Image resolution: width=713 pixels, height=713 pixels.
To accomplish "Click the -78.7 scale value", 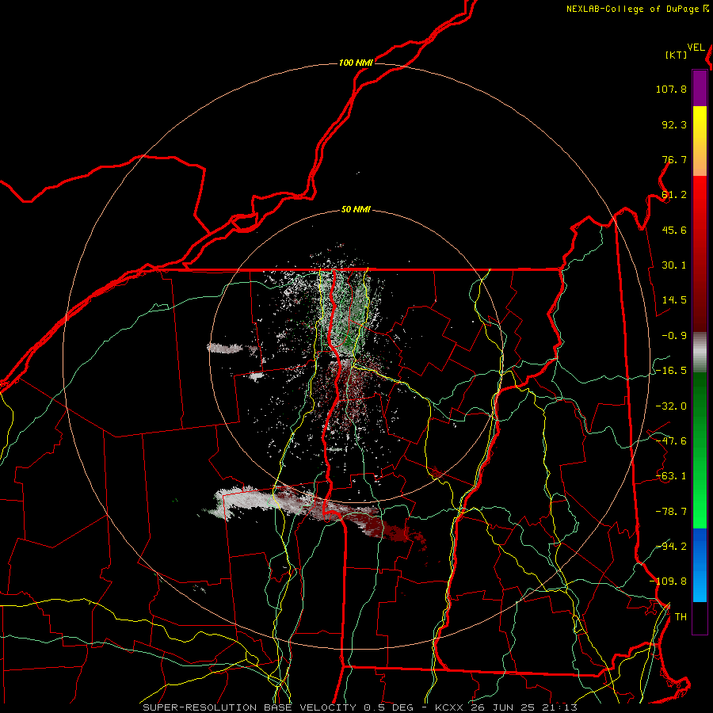I will (x=671, y=512).
